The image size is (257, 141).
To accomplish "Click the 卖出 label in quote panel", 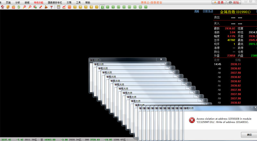I will [217, 17].
